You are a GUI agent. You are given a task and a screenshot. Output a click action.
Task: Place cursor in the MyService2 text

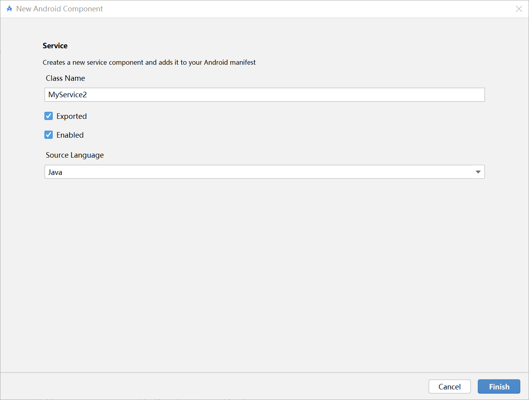(68, 95)
